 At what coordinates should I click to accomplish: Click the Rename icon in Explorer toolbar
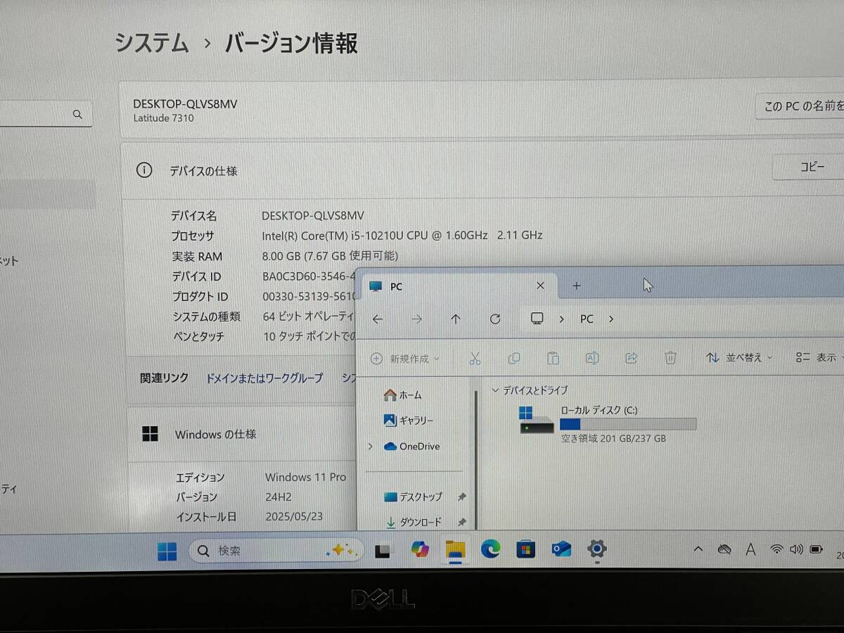pyautogui.click(x=592, y=358)
